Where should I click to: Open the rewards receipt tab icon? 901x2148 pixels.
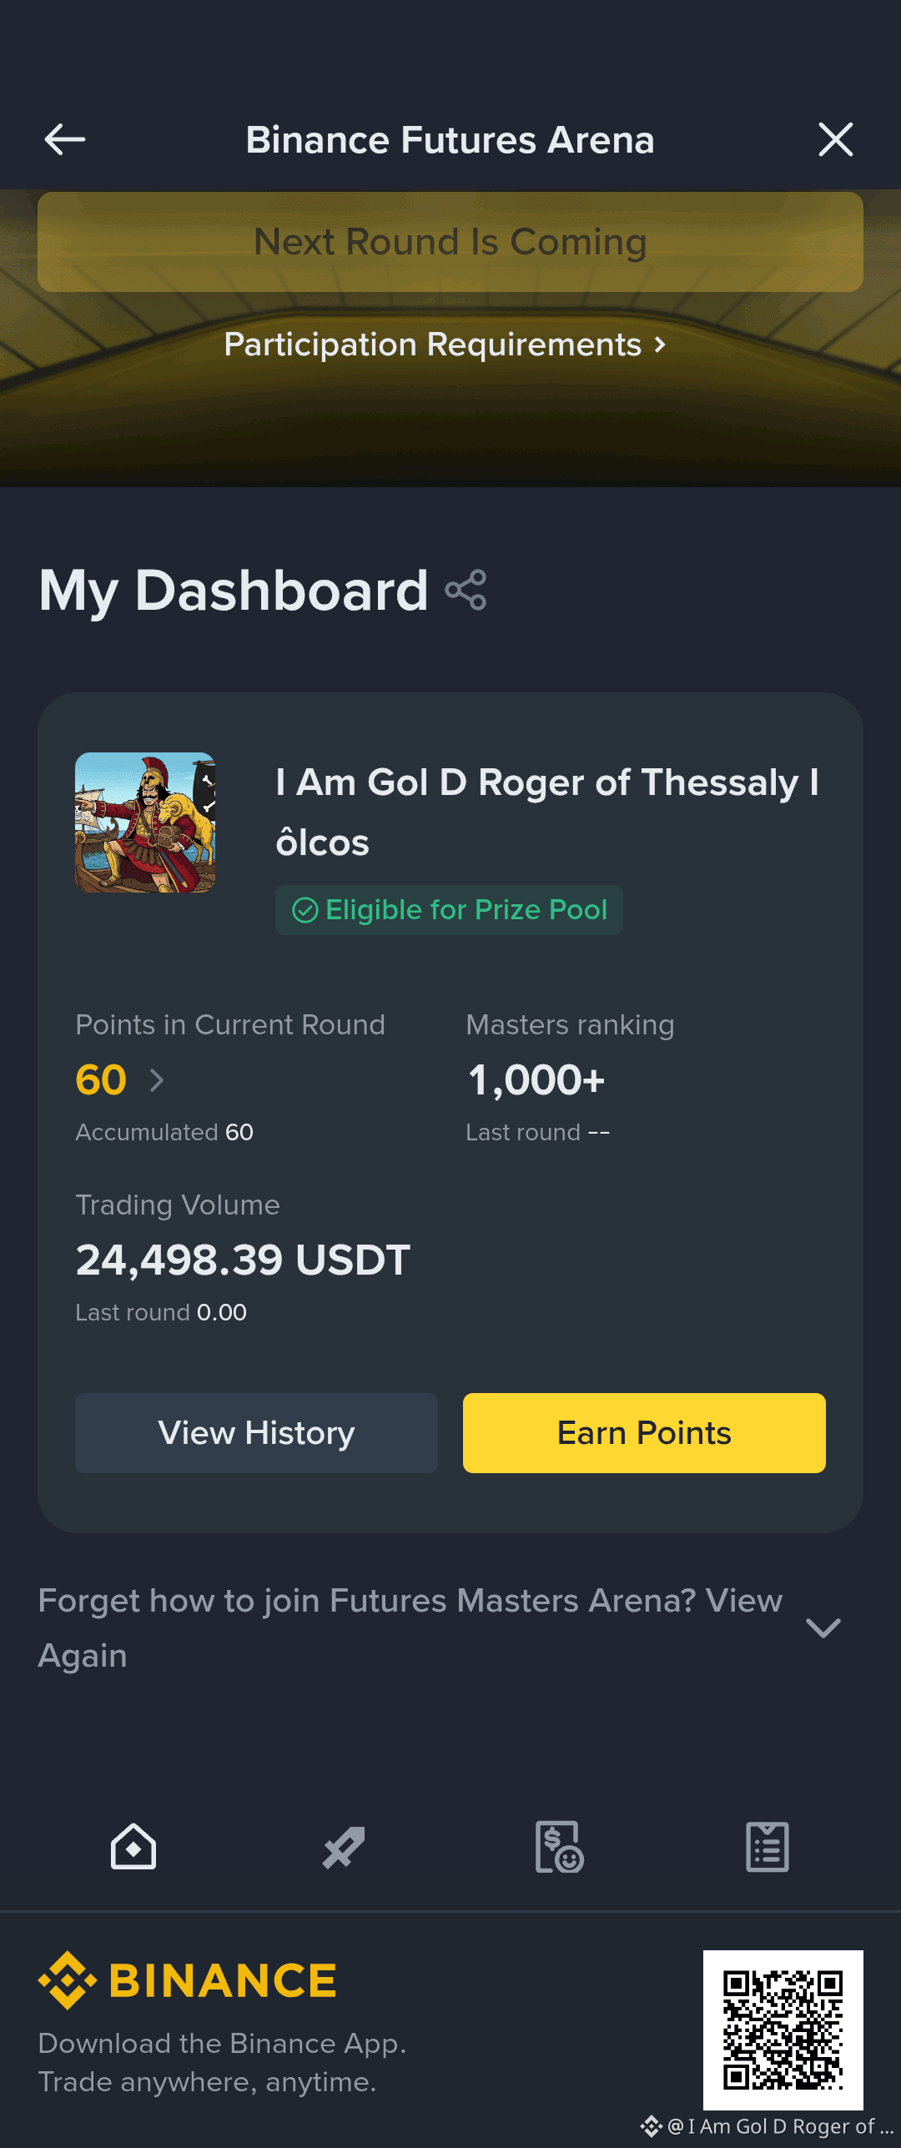559,1847
